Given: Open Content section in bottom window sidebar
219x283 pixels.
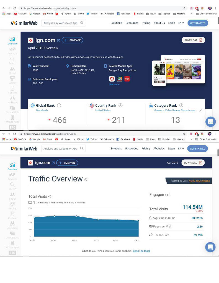Looking at the screenshot, I should coord(12,215).
